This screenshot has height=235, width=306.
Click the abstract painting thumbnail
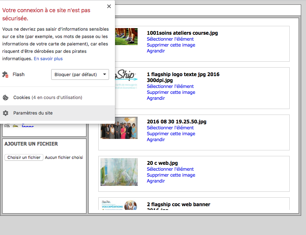point(119,172)
